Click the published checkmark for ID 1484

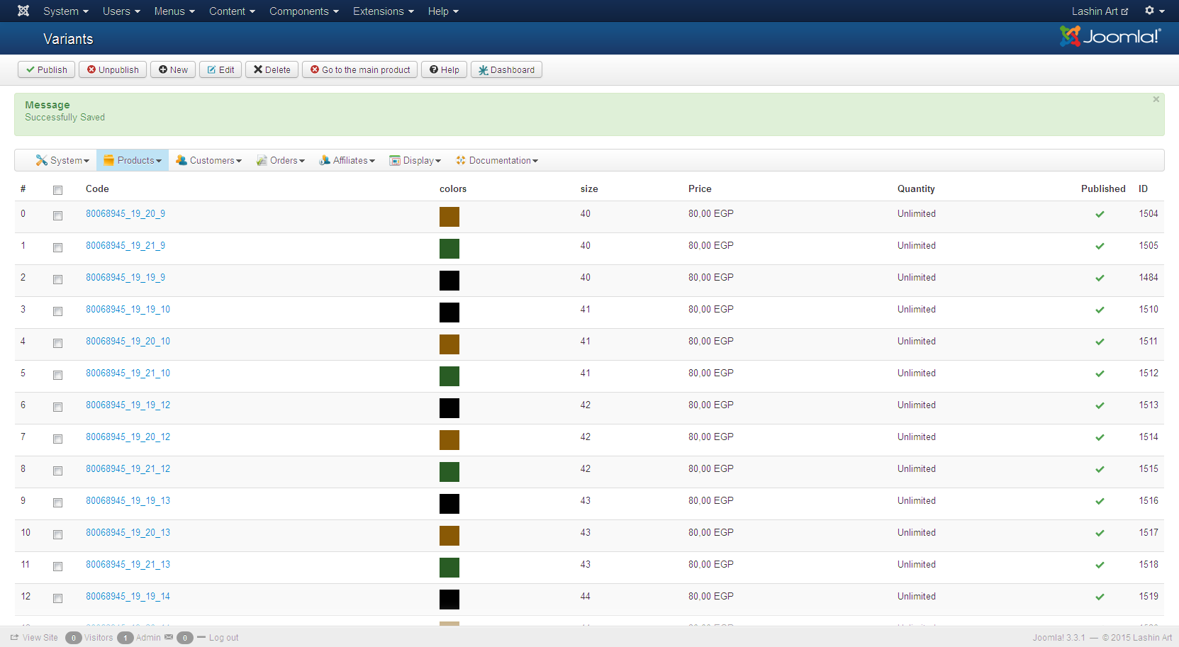point(1100,278)
